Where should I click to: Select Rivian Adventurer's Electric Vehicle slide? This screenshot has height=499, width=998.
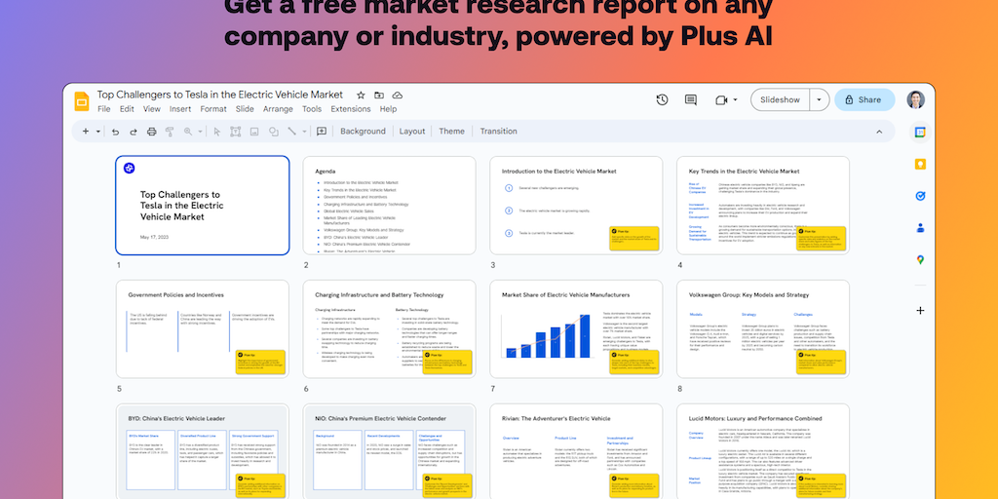[576, 451]
